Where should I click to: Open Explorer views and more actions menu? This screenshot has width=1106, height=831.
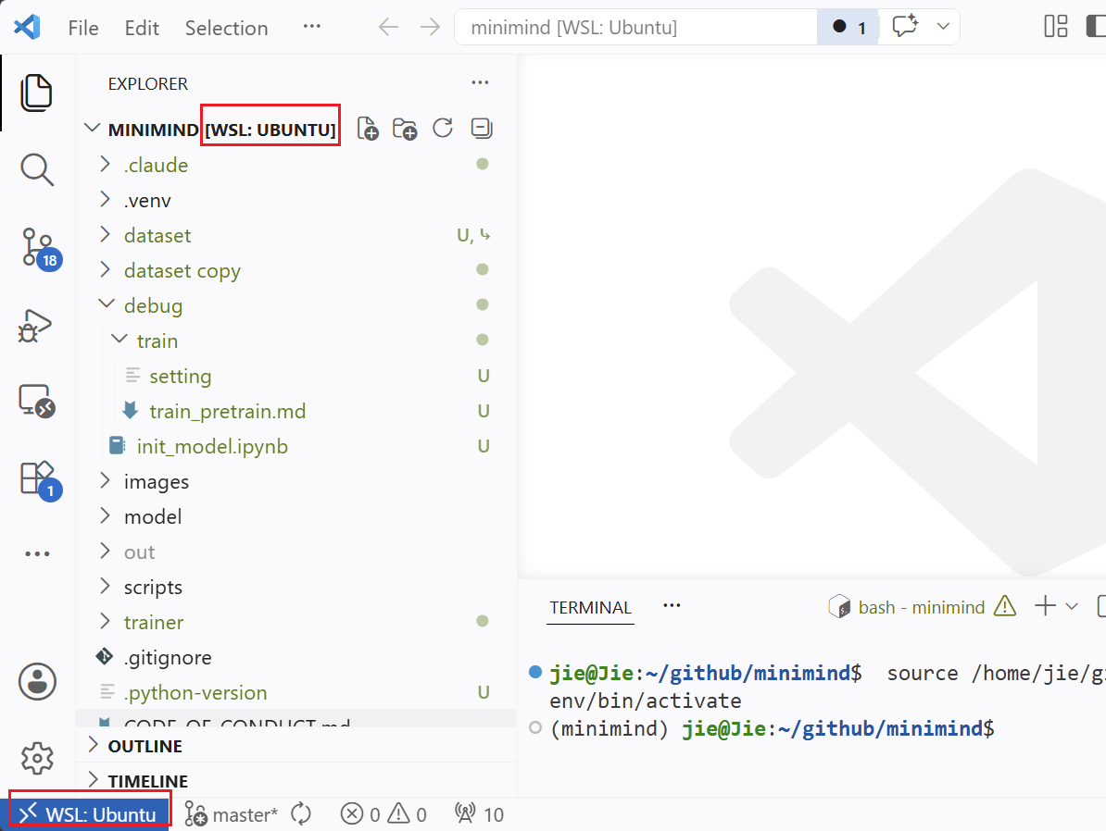[481, 82]
